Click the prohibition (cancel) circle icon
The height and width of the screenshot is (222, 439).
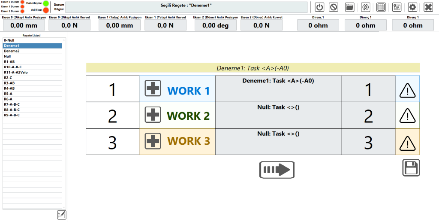[334, 7]
